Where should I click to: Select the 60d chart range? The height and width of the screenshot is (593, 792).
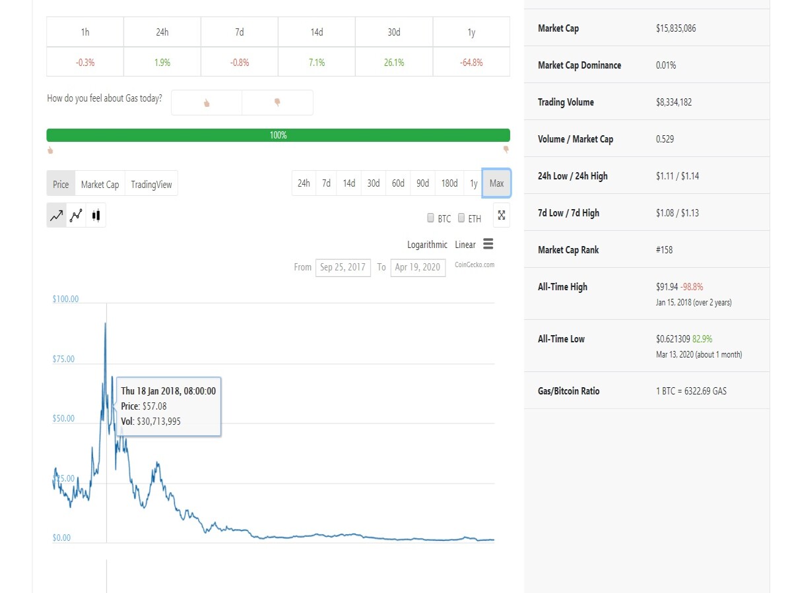[x=398, y=183]
